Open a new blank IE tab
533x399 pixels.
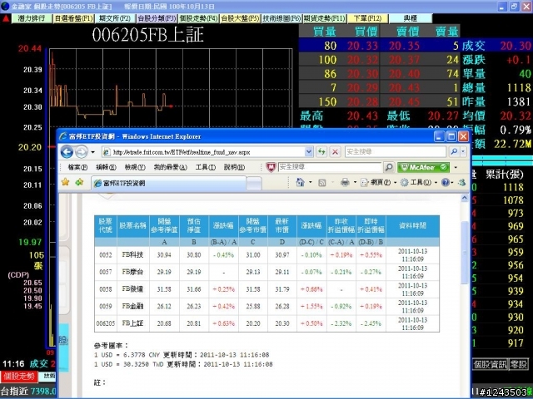coord(254,184)
